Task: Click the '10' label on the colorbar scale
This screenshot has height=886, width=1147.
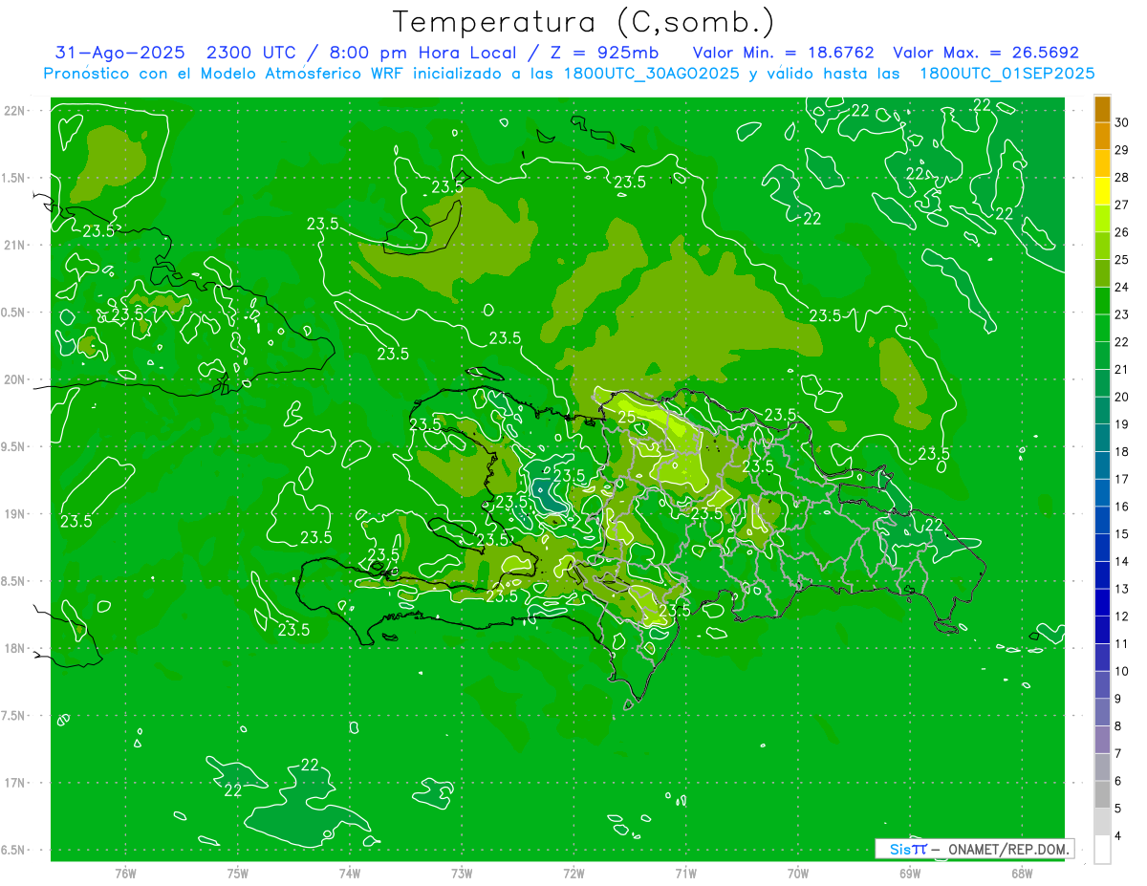Action: [x=1121, y=672]
